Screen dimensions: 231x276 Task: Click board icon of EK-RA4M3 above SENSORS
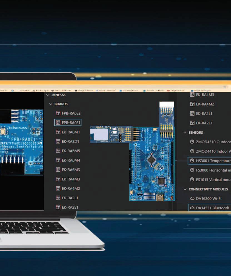[192, 95]
